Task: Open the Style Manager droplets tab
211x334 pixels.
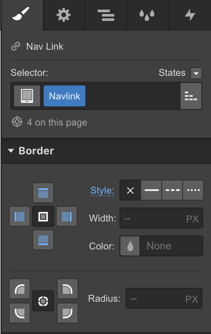Action: coord(147,15)
